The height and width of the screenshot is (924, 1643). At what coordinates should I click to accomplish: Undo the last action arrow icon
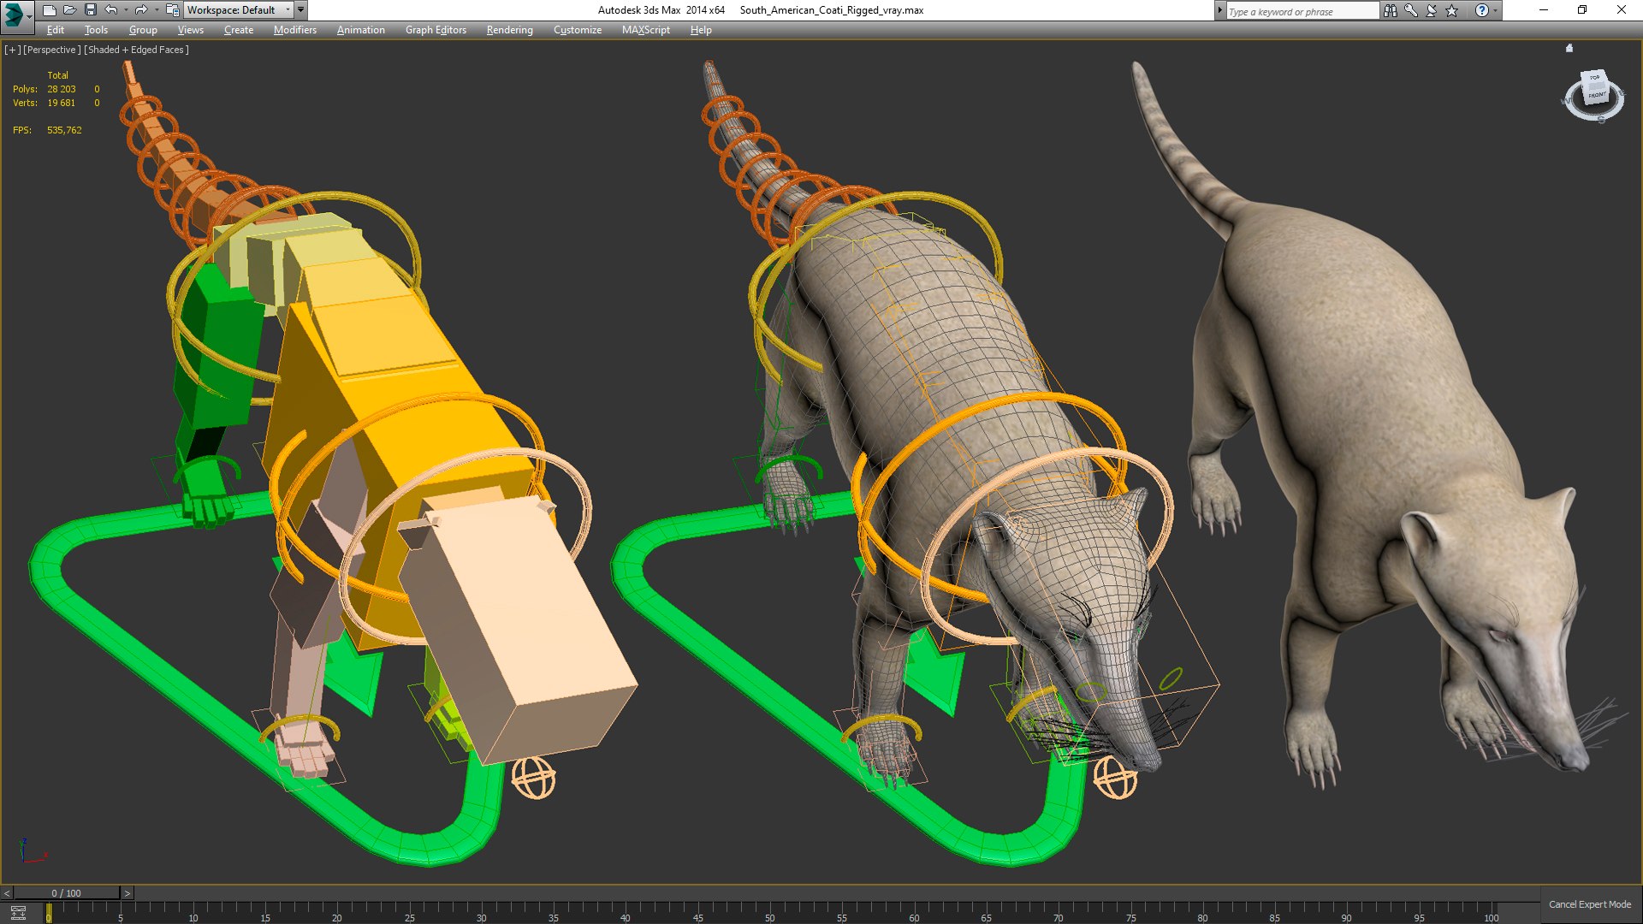tap(111, 10)
